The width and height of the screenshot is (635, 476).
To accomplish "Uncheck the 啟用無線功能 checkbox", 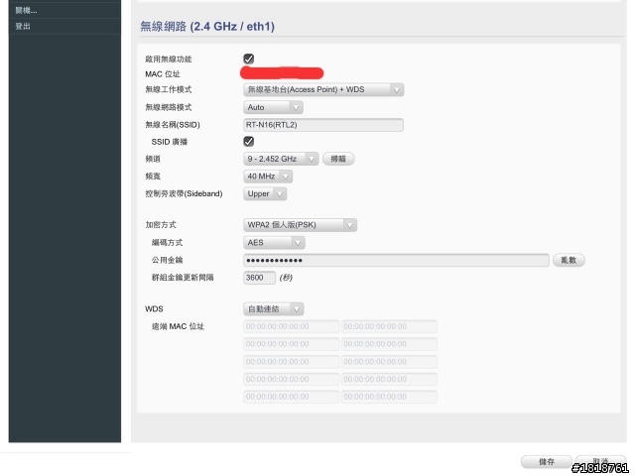I will [x=249, y=59].
